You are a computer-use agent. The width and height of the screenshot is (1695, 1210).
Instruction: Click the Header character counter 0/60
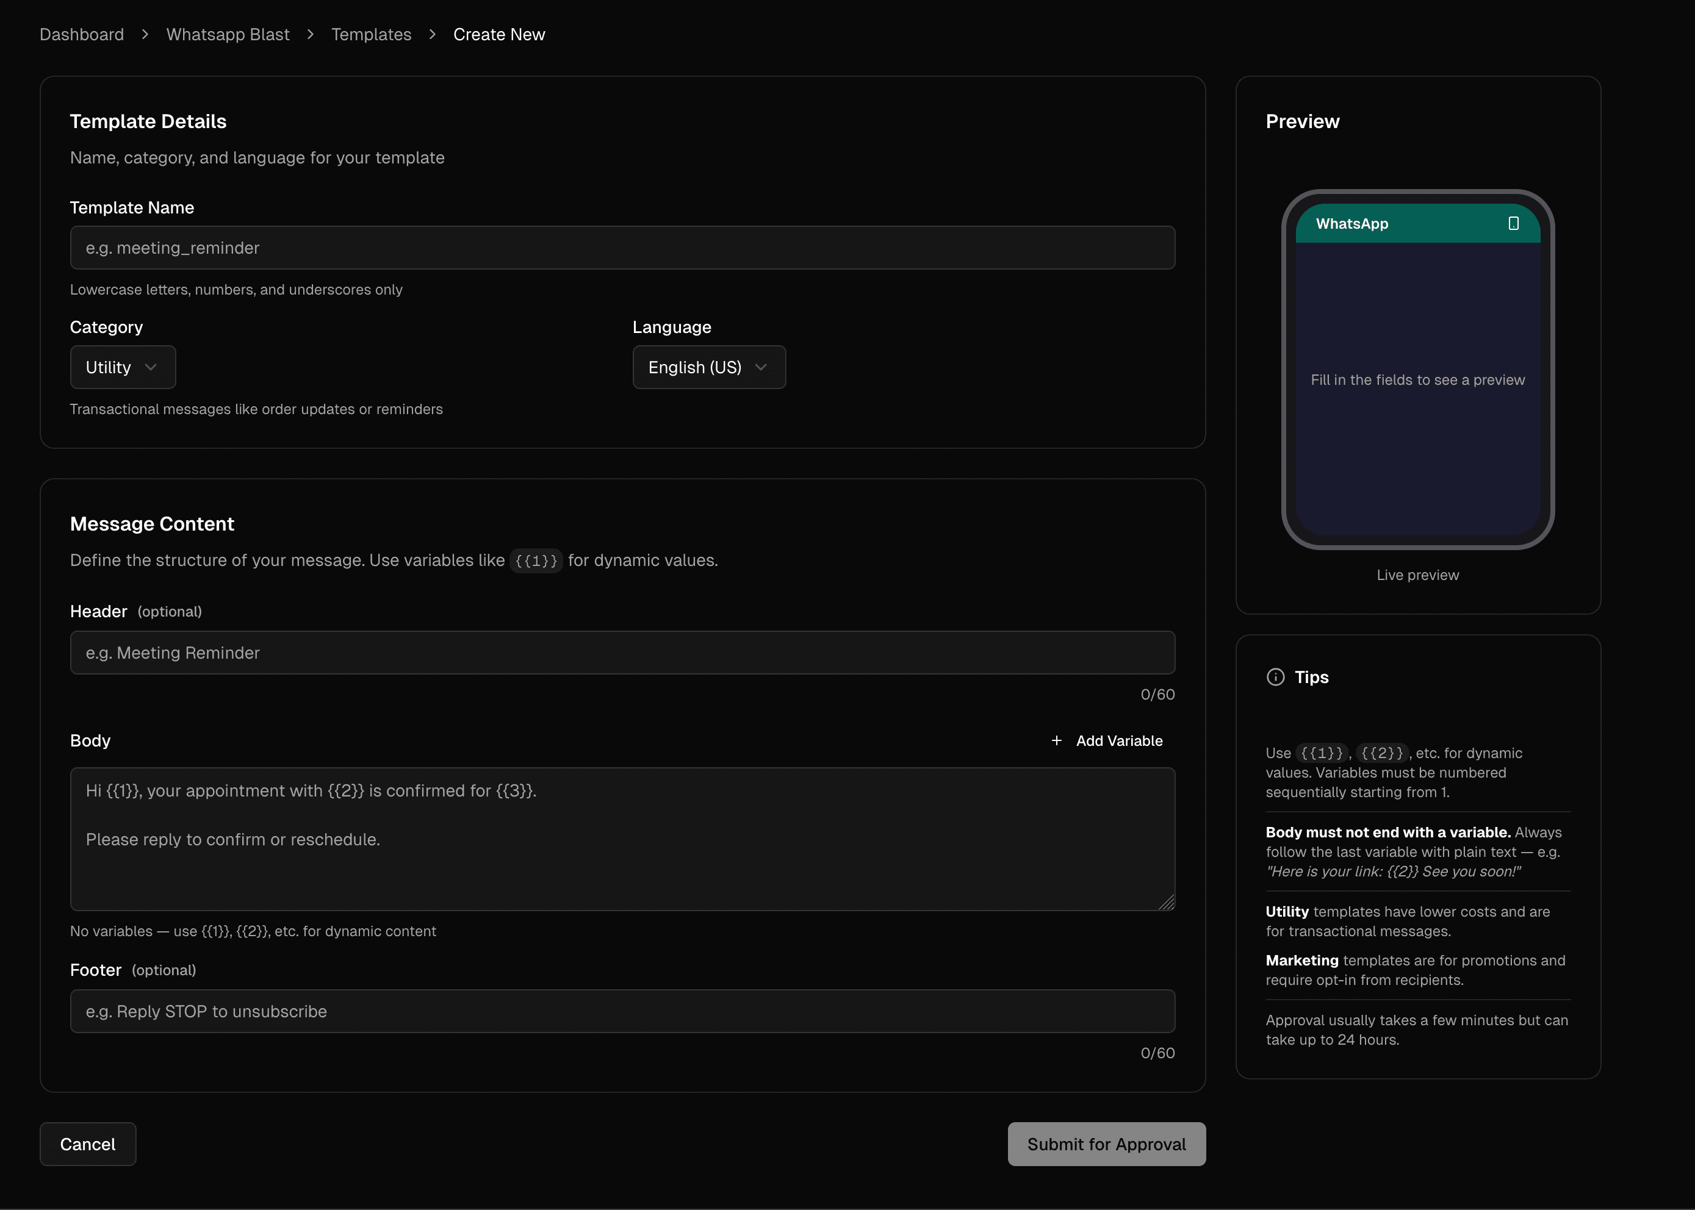tap(1157, 695)
